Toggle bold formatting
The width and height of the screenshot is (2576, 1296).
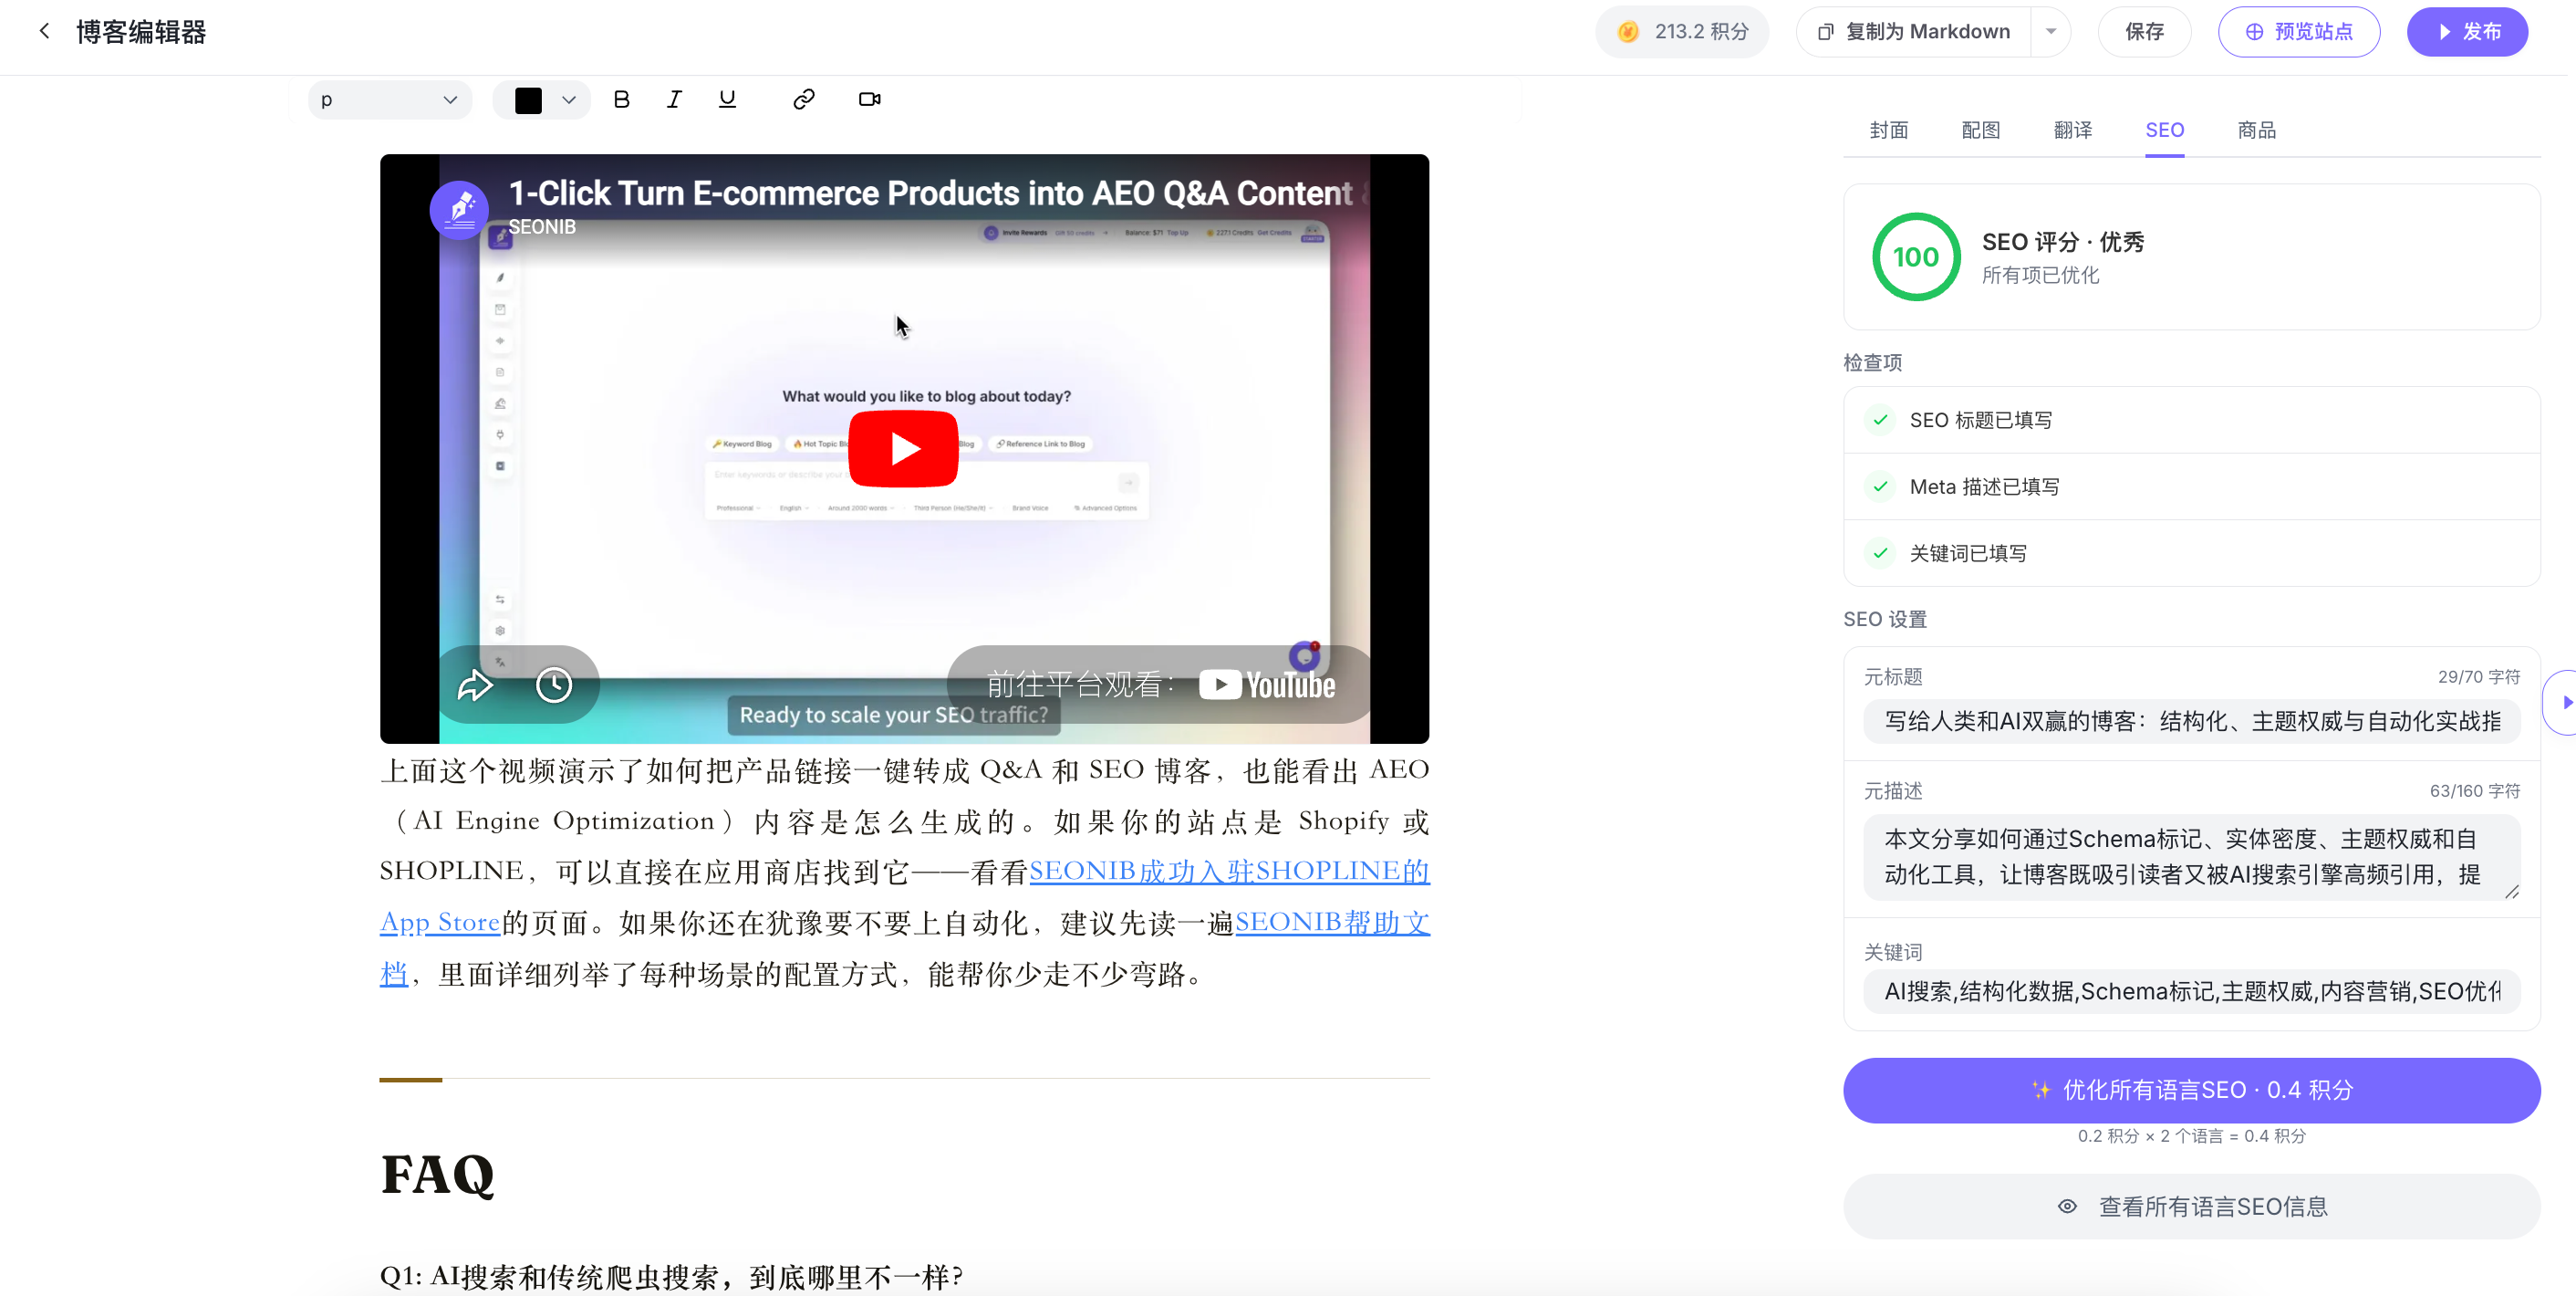pos(621,99)
